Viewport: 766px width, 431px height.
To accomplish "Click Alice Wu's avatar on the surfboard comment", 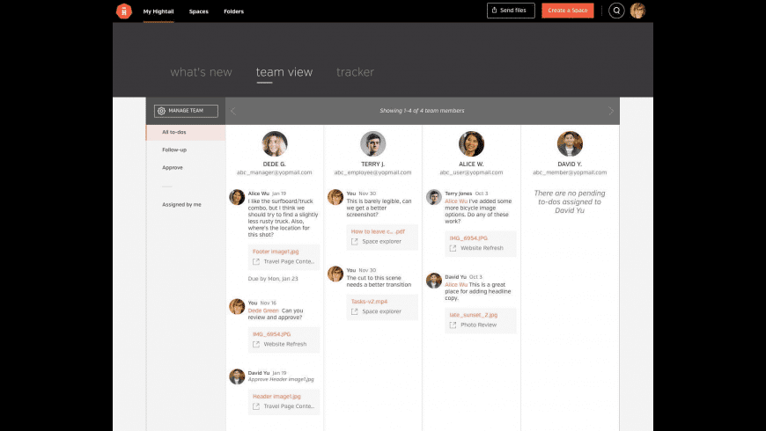I will (237, 197).
